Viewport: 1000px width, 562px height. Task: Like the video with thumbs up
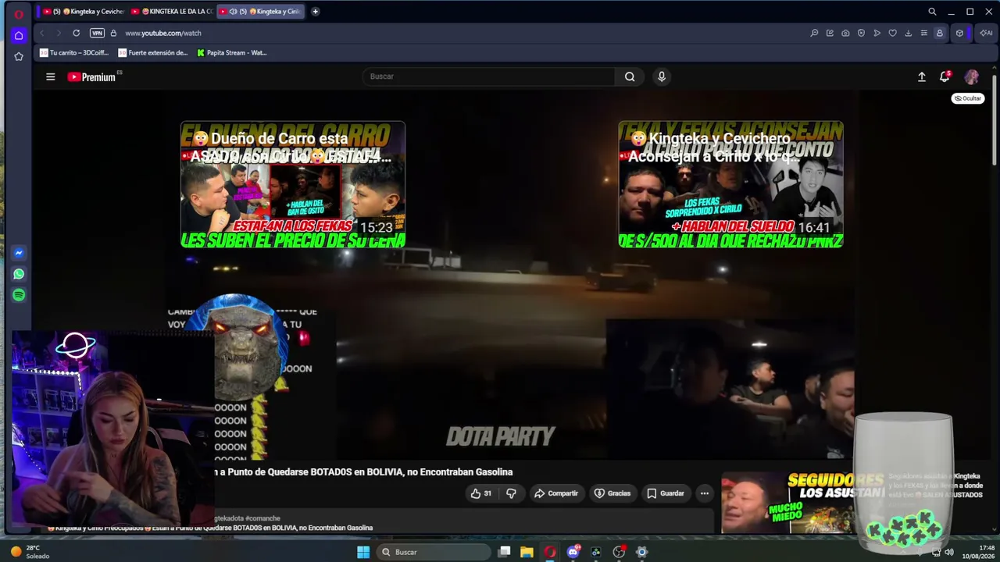(481, 493)
